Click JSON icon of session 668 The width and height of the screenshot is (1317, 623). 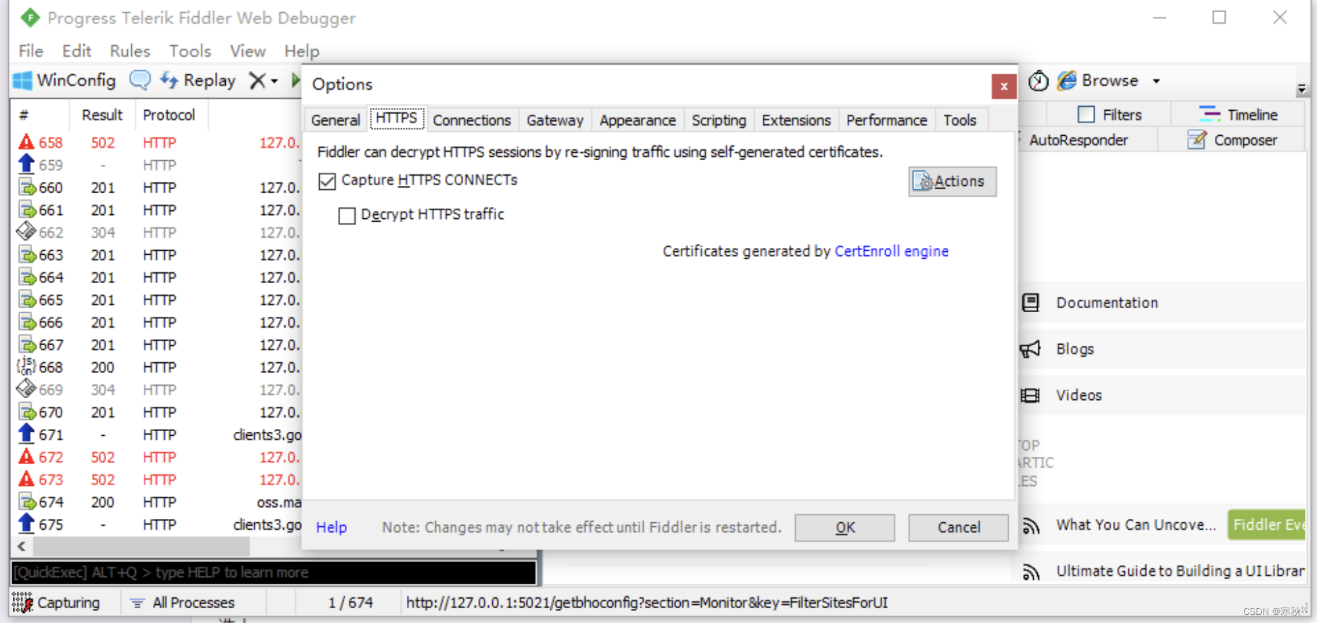click(x=26, y=366)
